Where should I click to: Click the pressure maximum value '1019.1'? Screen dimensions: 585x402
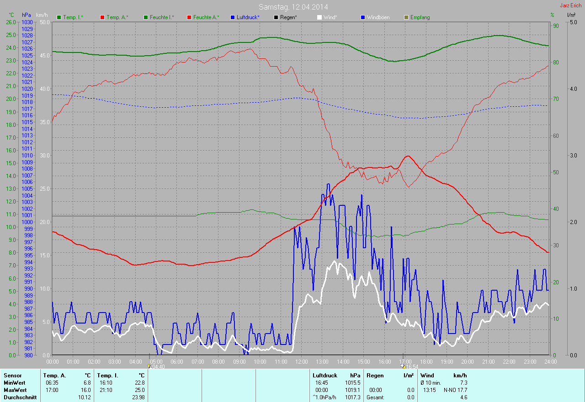352,390
